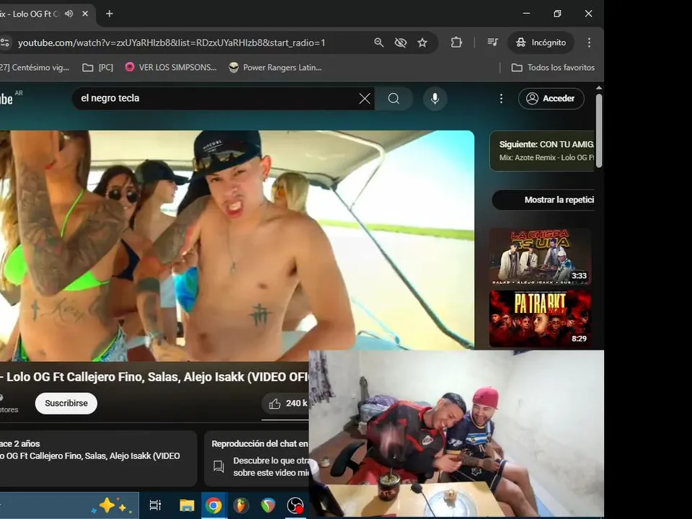Open VER LOS SIMPSONS bookmark
This screenshot has width=692, height=519.
(171, 68)
